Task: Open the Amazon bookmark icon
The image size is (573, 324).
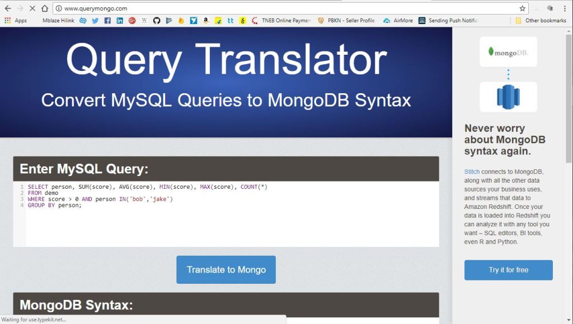Action: tap(206, 21)
